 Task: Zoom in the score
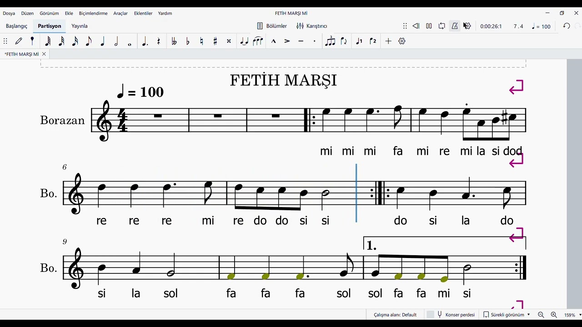point(554,315)
